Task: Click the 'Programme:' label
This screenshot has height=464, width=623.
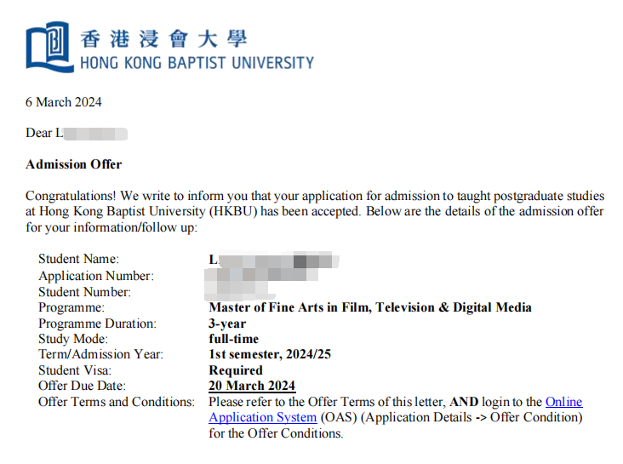Action: 71,307
